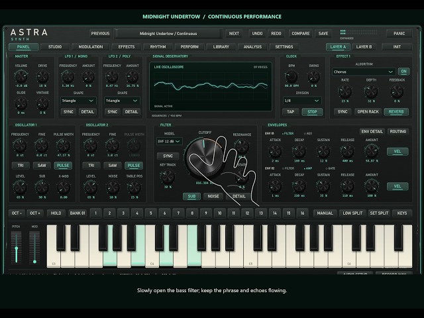Viewport: 424px width, 318px height.
Task: Click the REVERB button
Action: [396, 112]
